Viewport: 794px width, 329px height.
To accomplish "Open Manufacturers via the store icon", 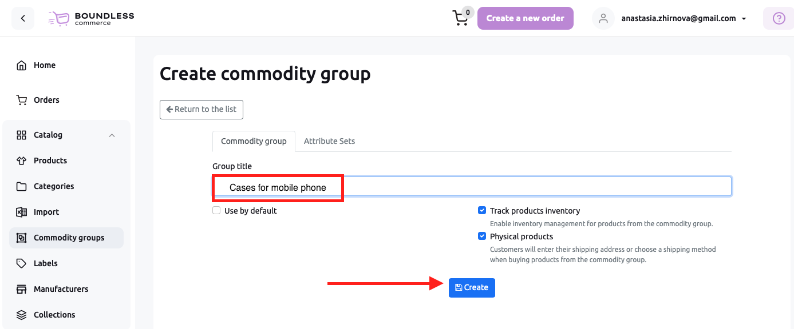I will click(x=22, y=289).
